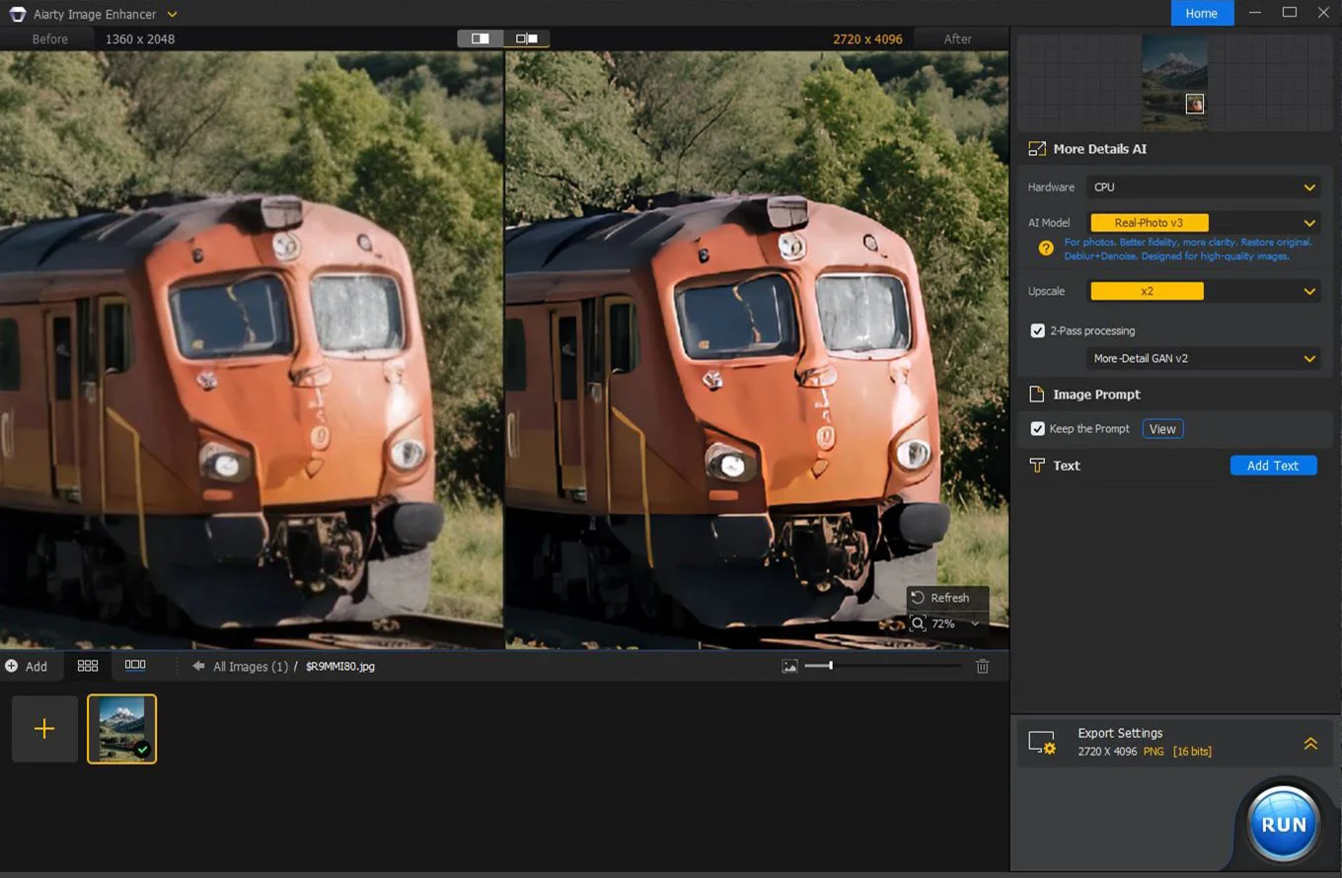Click the Add plus icon to import images
The image size is (1342, 878).
point(12,666)
